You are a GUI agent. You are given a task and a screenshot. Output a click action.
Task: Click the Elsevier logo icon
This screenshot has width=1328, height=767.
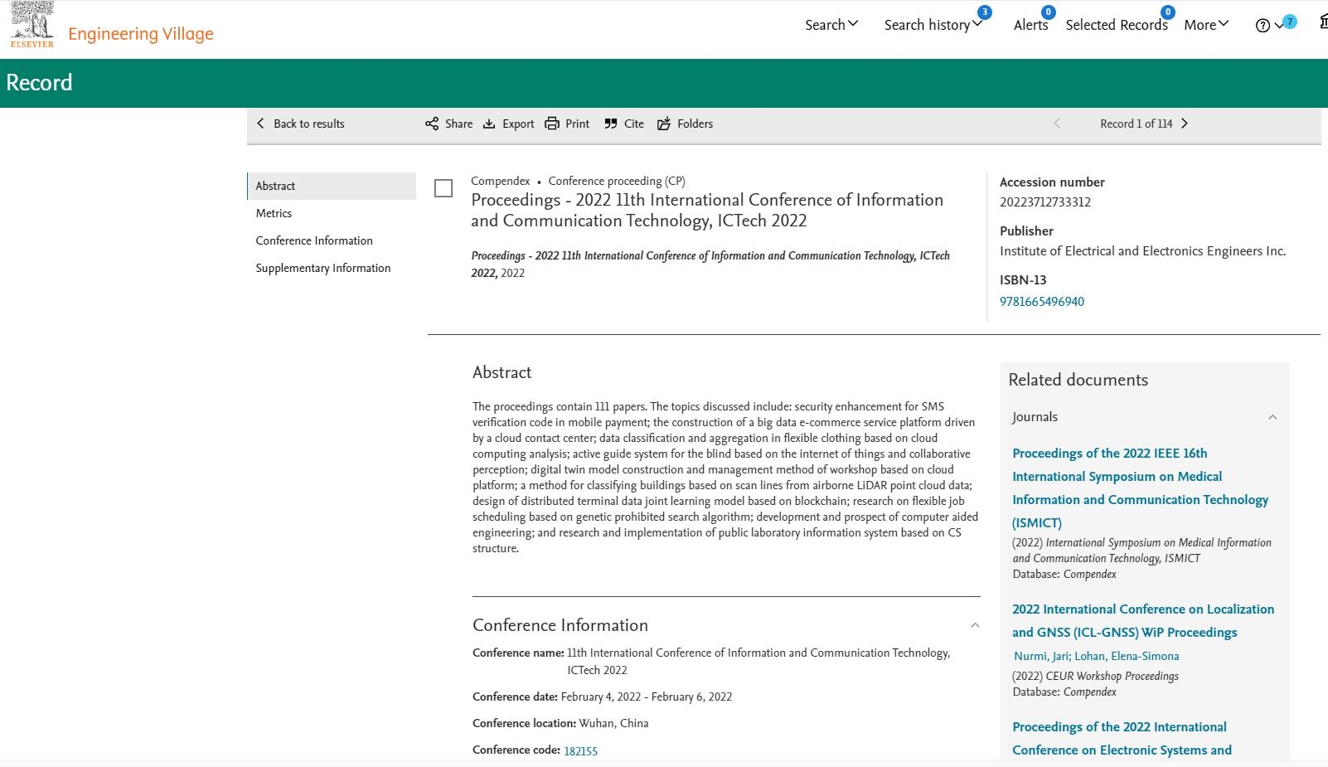click(x=32, y=24)
